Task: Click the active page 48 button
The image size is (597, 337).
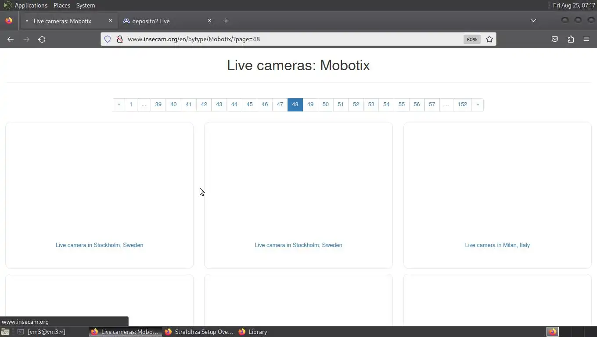Action: pyautogui.click(x=295, y=104)
